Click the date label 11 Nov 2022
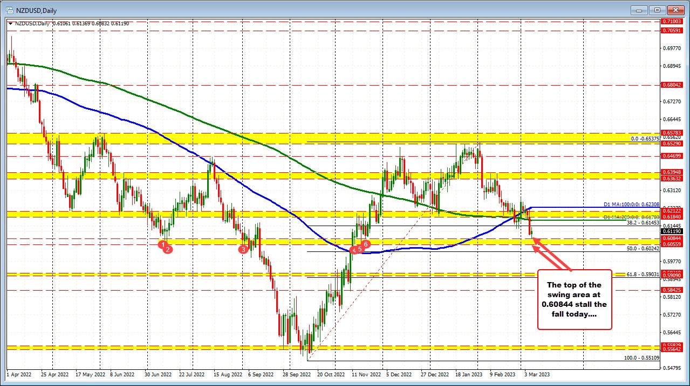The image size is (690, 386). [366, 374]
